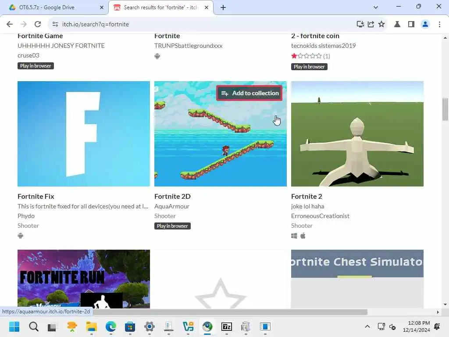Visit author Phydo's profile

point(26,216)
